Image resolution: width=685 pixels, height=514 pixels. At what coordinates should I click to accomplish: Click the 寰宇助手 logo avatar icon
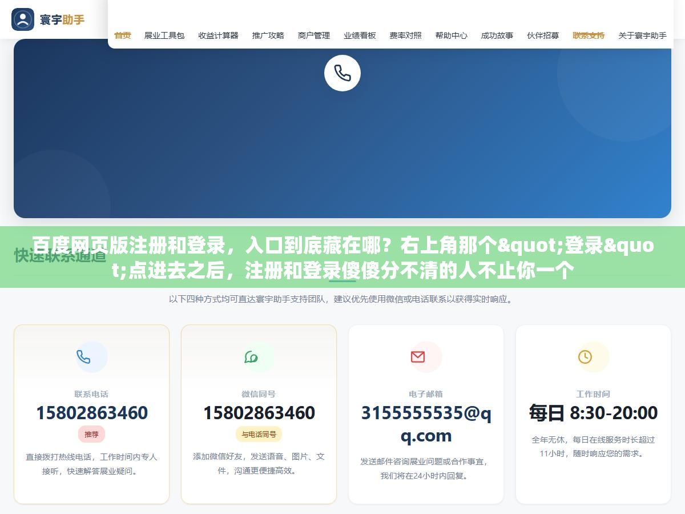tap(23, 19)
